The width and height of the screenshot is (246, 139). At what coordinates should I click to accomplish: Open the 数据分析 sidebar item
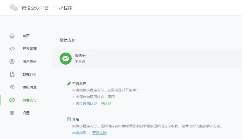pos(29,74)
